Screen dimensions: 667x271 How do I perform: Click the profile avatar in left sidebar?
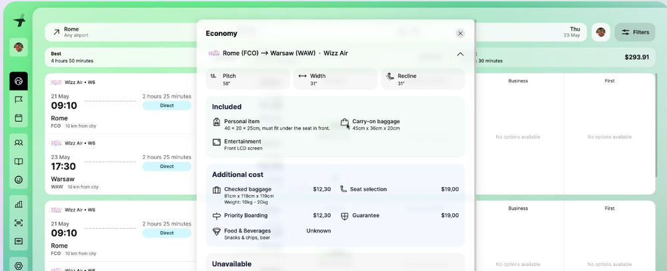click(x=19, y=47)
